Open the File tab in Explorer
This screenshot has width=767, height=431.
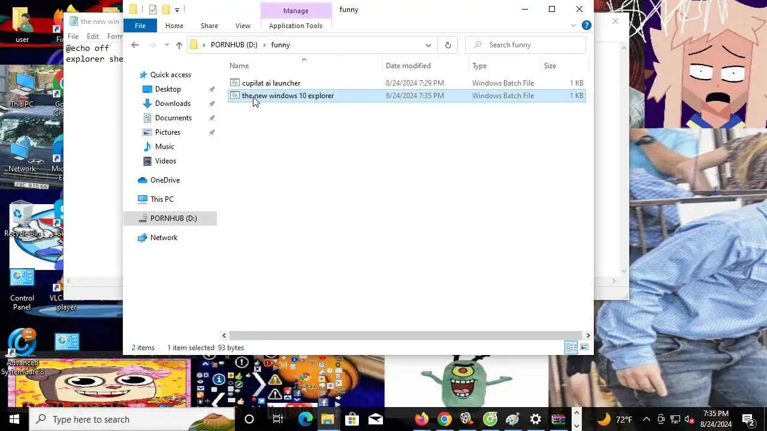pos(140,26)
